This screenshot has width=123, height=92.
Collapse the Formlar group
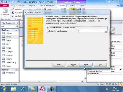[x=16, y=70]
